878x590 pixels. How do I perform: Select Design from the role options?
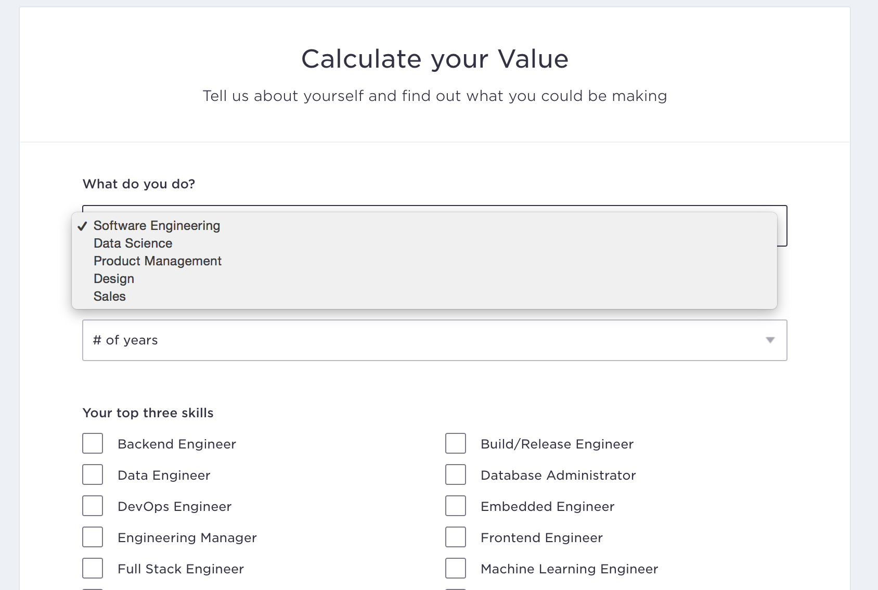tap(113, 278)
